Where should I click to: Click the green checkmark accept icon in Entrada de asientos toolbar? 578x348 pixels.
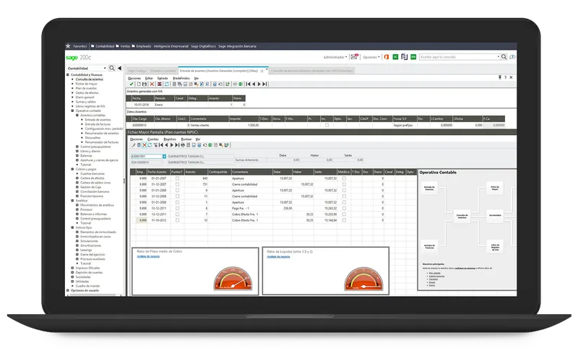coord(131,84)
